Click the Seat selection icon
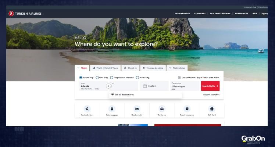 pyautogui.click(x=87, y=109)
